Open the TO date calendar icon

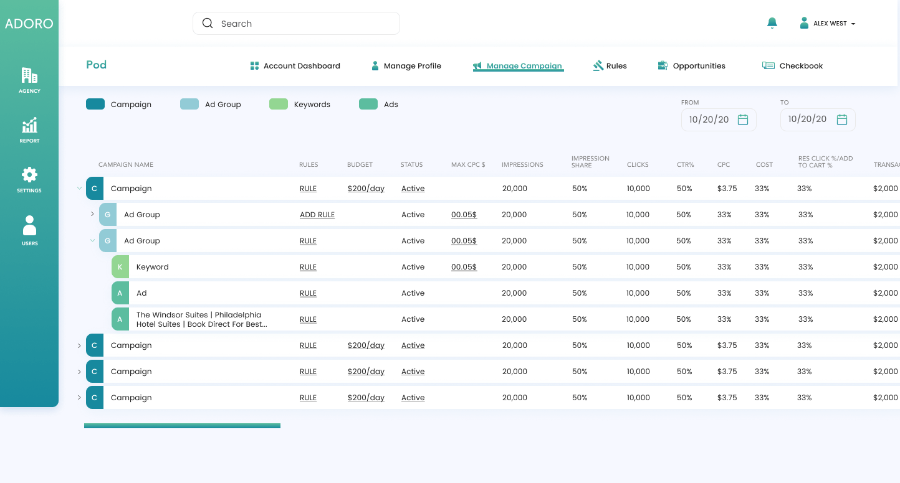(x=841, y=120)
